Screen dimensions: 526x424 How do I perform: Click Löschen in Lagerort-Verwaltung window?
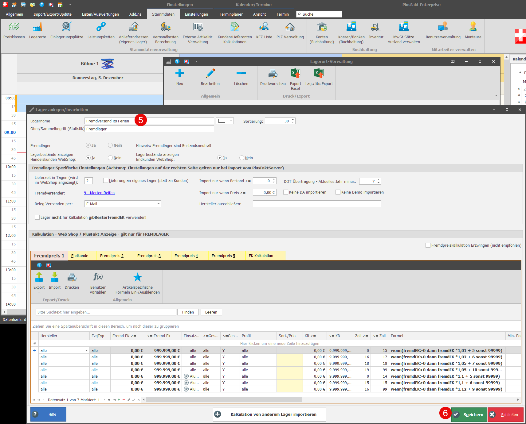point(241,77)
